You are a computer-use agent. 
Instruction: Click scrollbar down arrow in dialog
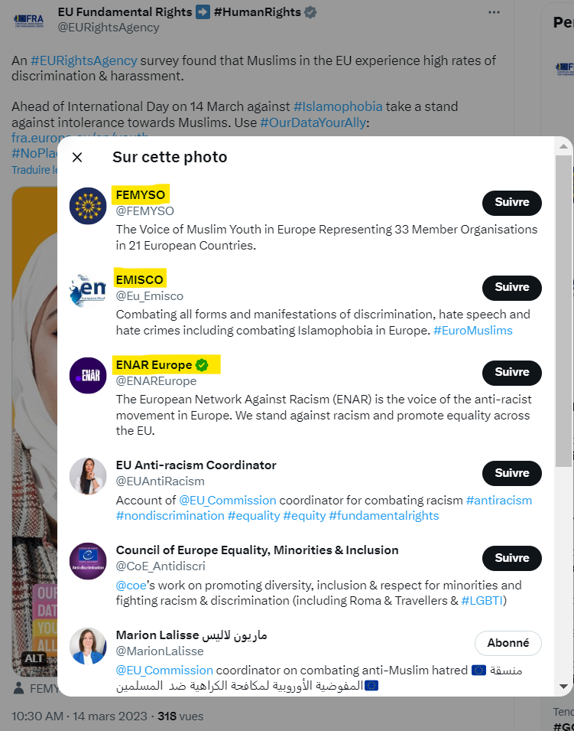(x=563, y=687)
